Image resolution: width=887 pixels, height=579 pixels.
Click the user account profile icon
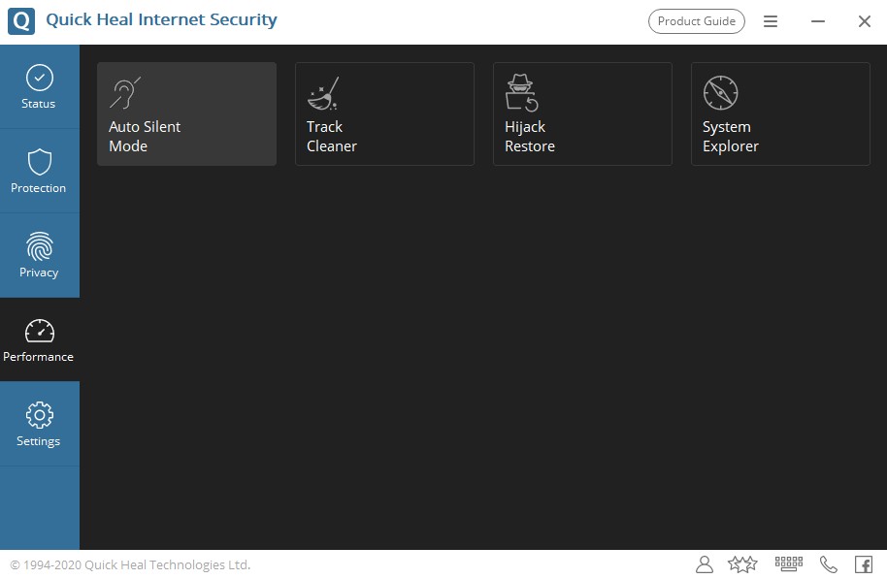(x=705, y=564)
